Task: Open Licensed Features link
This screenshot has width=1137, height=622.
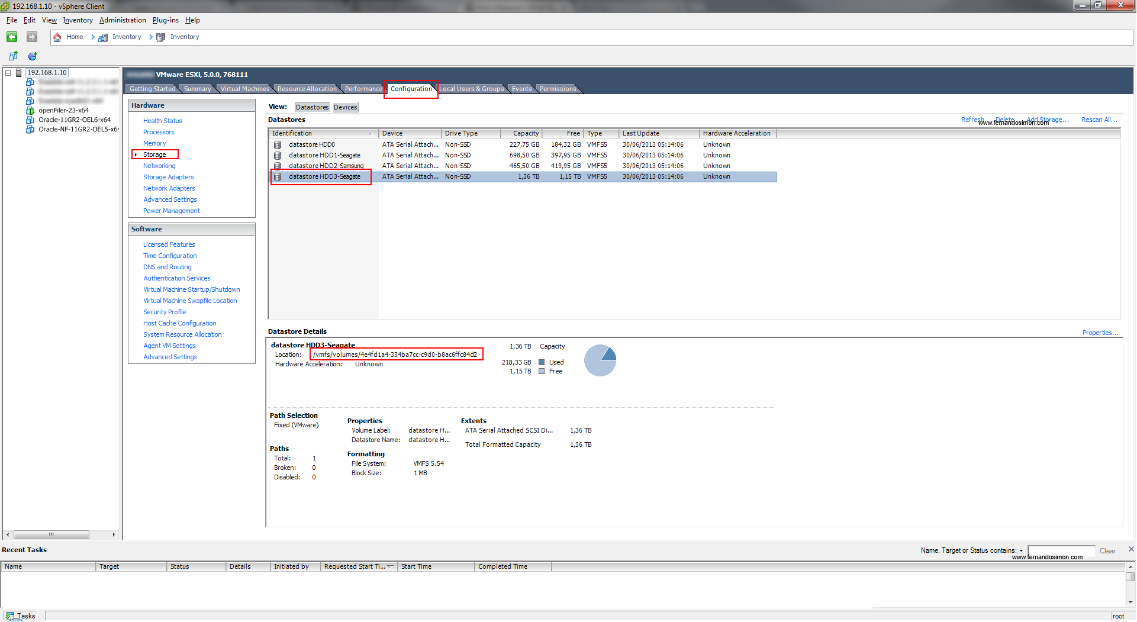Action: pos(169,245)
